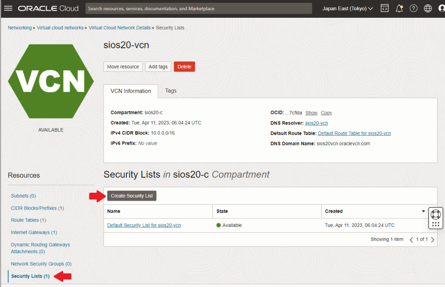Select the VCN Information tab
This screenshot has height=287, width=445.
tap(130, 91)
